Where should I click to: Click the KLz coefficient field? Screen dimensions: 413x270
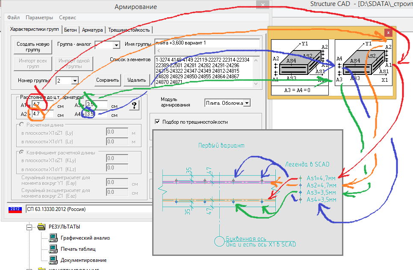(x=117, y=168)
